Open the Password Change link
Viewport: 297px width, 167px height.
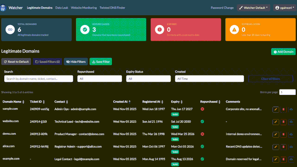[222, 8]
